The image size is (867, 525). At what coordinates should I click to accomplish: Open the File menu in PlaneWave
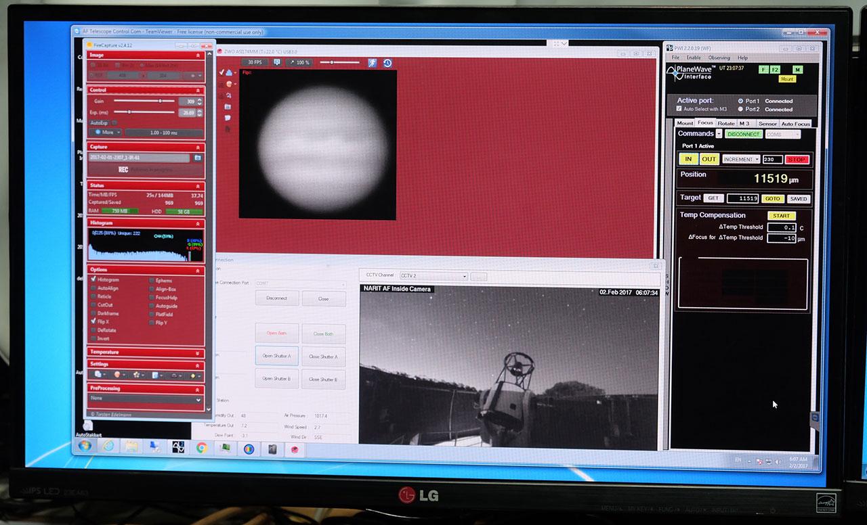coord(675,58)
